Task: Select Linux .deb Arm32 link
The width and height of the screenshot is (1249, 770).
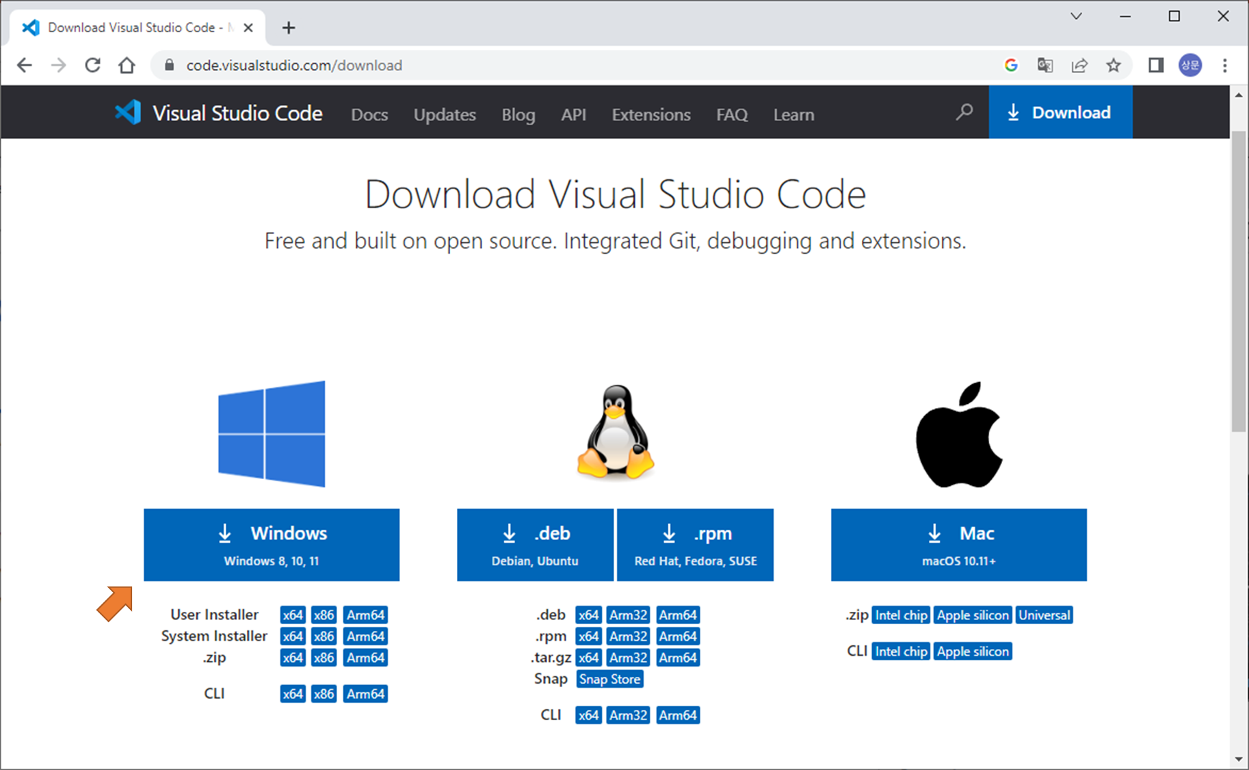Action: point(628,615)
